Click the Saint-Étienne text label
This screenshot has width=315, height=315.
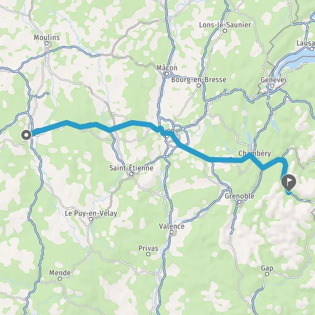click(x=131, y=168)
